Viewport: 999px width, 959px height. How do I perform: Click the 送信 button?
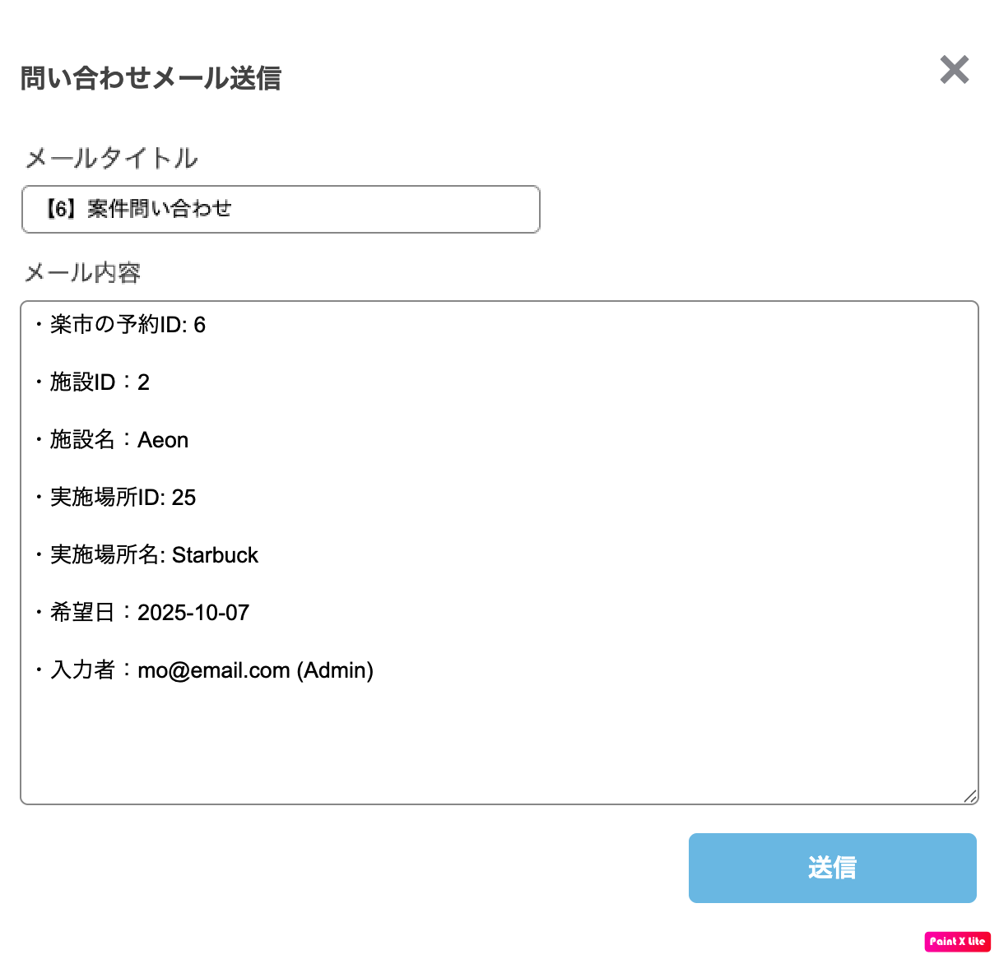pos(832,868)
